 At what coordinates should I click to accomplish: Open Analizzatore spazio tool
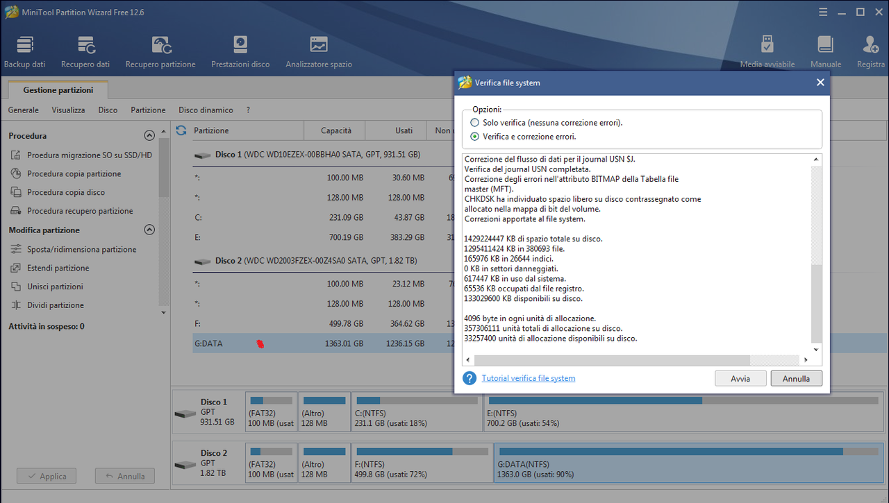(x=319, y=52)
